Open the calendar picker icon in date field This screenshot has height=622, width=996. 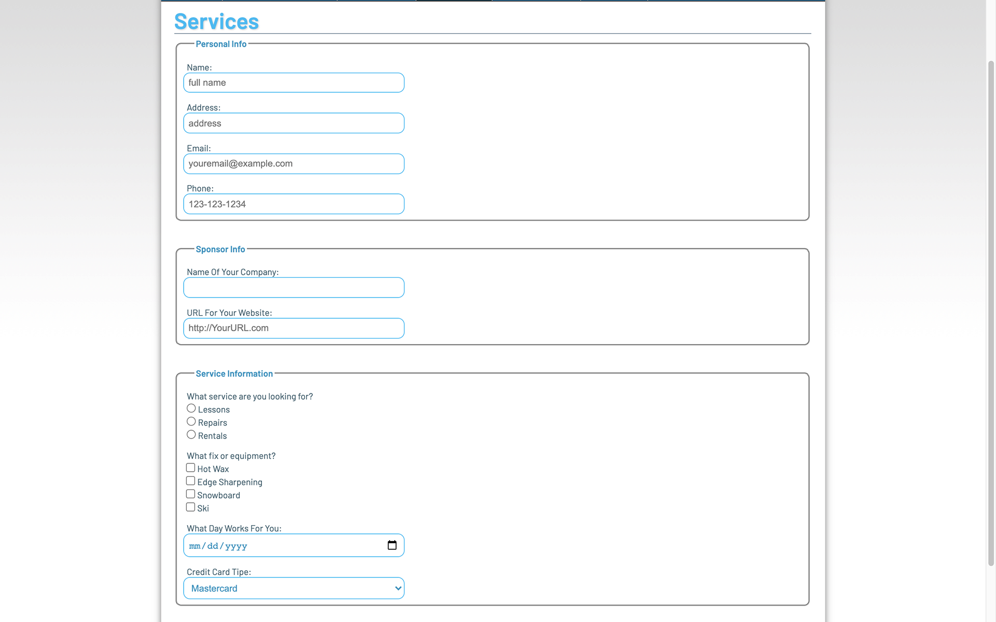(392, 545)
